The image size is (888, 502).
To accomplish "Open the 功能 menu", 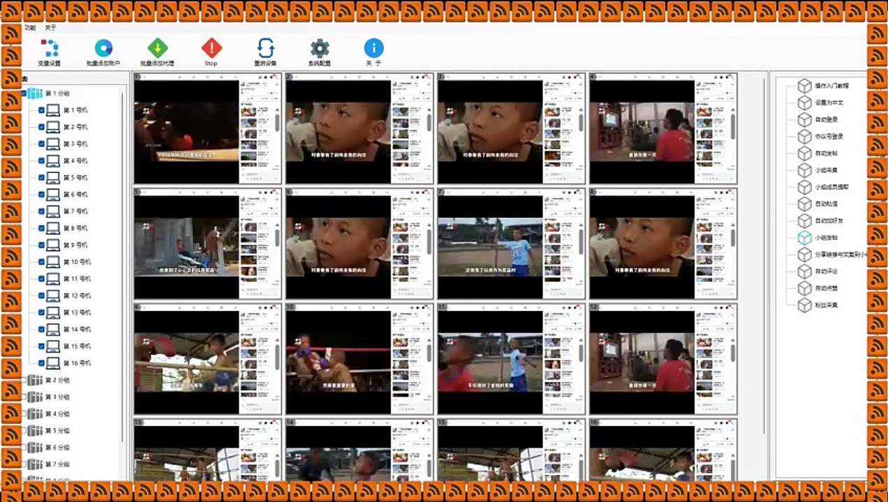I will pyautogui.click(x=30, y=28).
